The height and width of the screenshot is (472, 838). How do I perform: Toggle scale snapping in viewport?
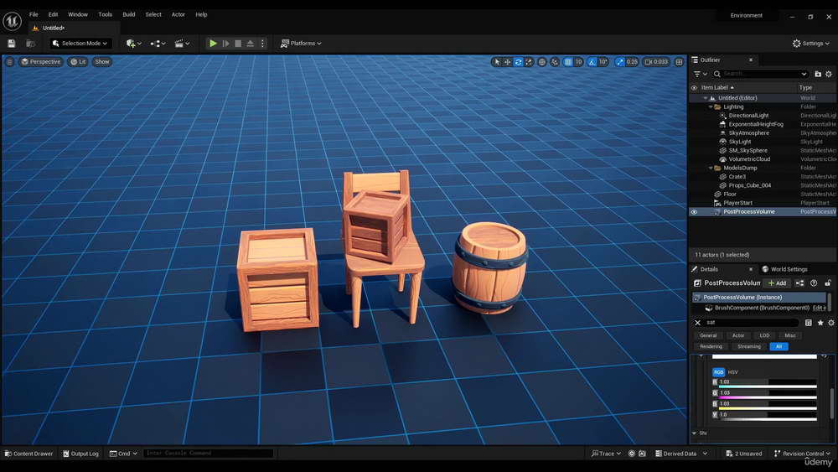pyautogui.click(x=619, y=62)
